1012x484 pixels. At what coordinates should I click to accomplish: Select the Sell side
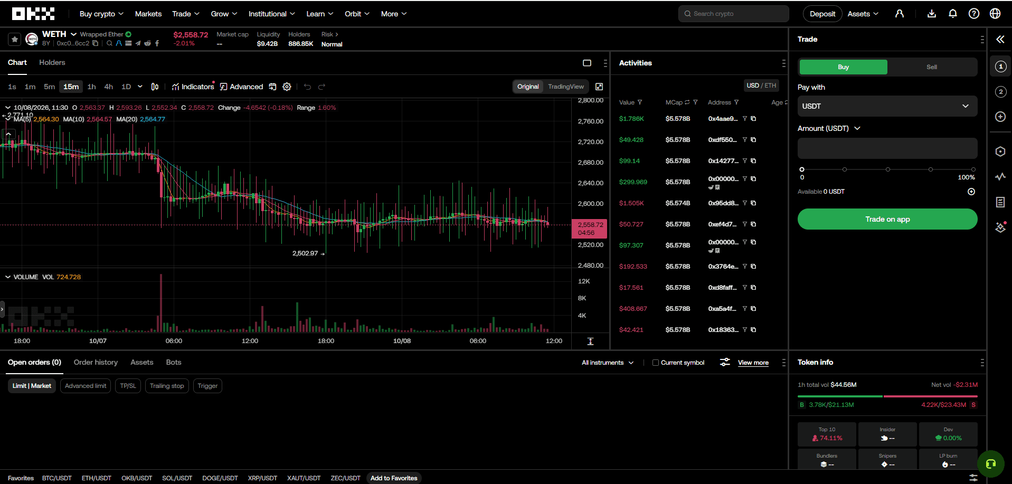tap(932, 67)
